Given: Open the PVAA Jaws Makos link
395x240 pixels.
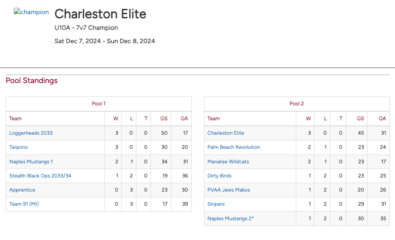Looking at the screenshot, I should pyautogui.click(x=229, y=190).
